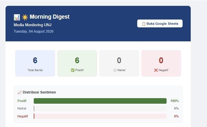
Task: Click the Distribusi Sentimen section heading
Action: point(39,92)
